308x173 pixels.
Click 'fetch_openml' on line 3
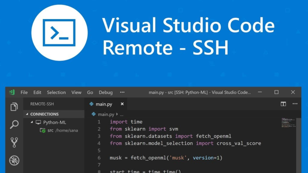[x=214, y=136]
